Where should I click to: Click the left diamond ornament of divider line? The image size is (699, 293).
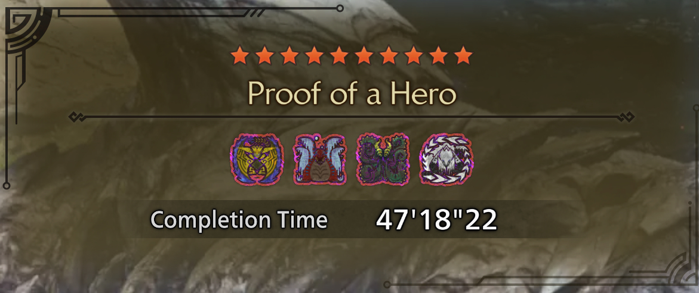76,117
